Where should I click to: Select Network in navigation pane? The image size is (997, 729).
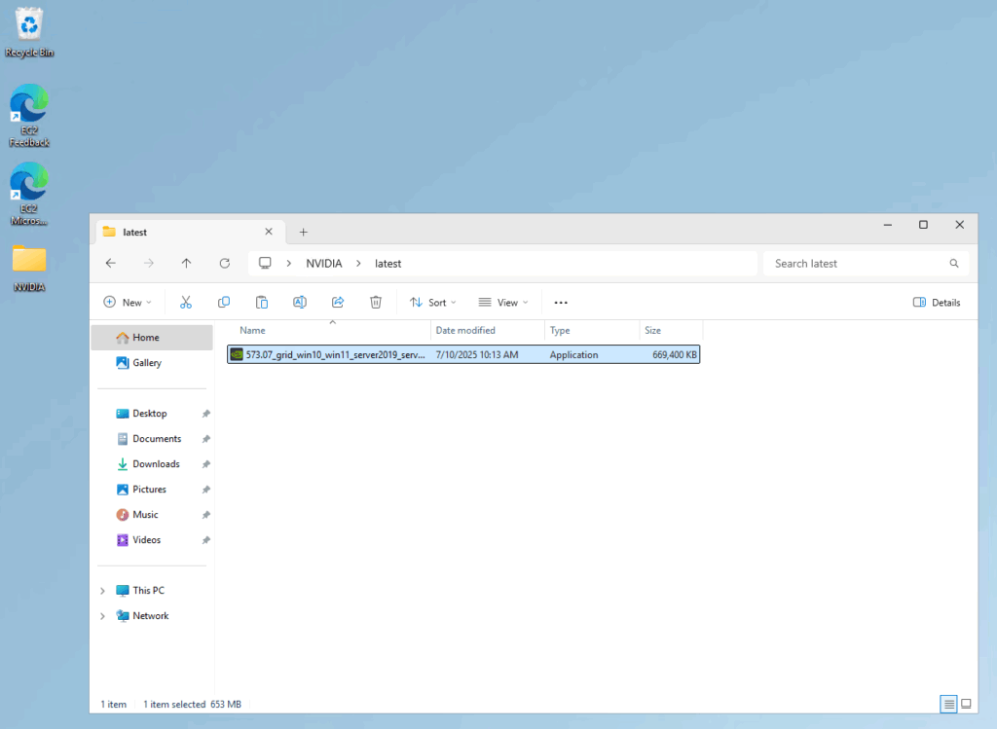[x=152, y=616]
